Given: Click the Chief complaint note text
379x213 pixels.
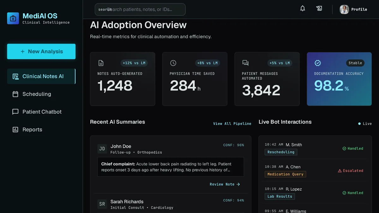Looking at the screenshot, I should click(x=171, y=167).
